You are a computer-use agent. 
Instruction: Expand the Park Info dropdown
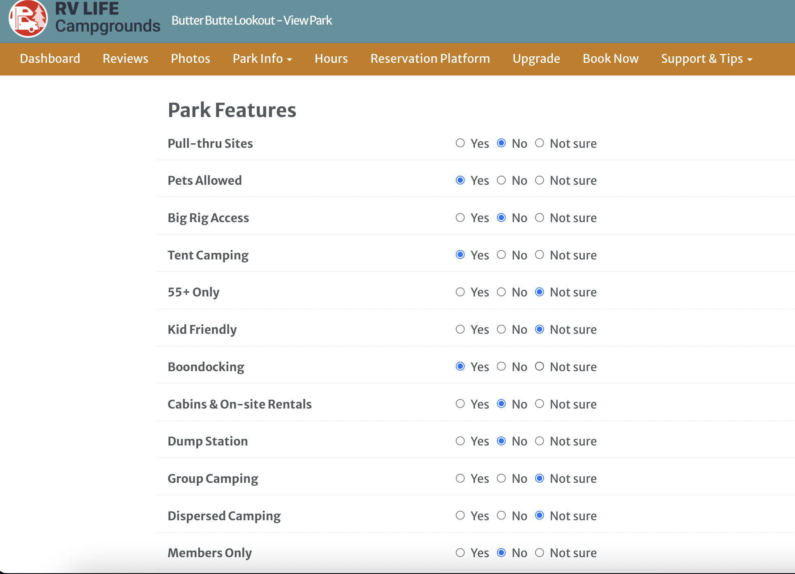[x=262, y=59]
